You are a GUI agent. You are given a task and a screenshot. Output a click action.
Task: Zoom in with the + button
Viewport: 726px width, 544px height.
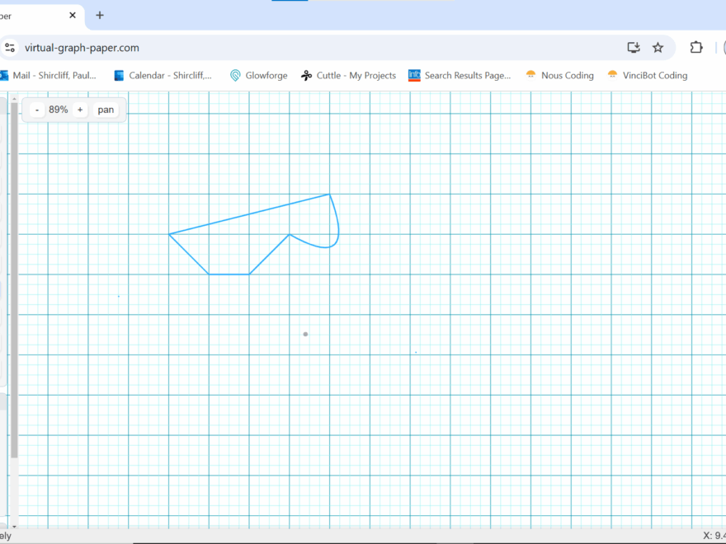tap(80, 109)
